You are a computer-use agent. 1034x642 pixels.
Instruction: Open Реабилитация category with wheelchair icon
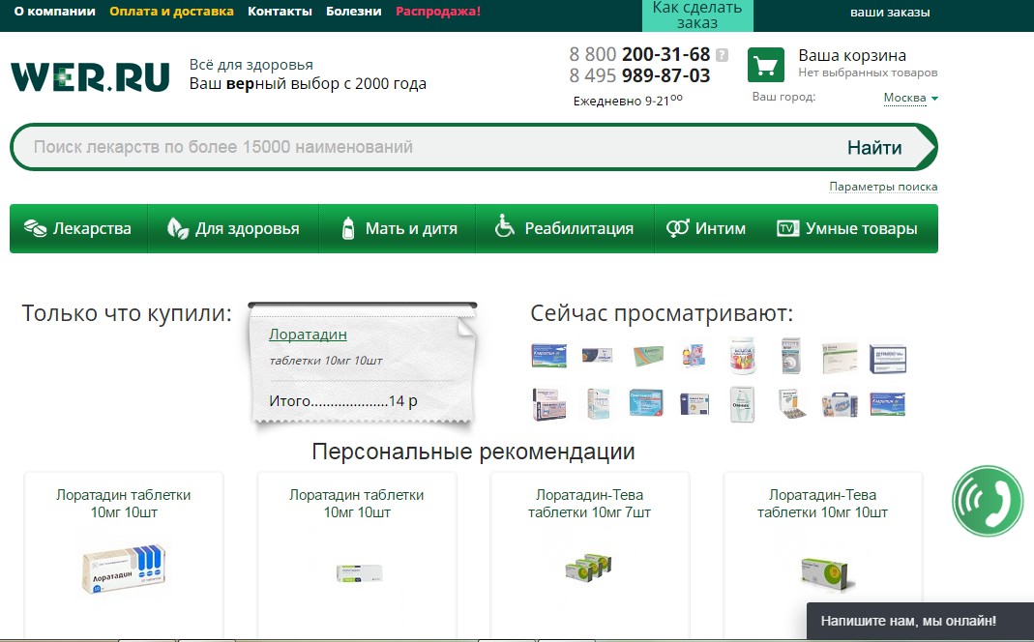tap(565, 228)
